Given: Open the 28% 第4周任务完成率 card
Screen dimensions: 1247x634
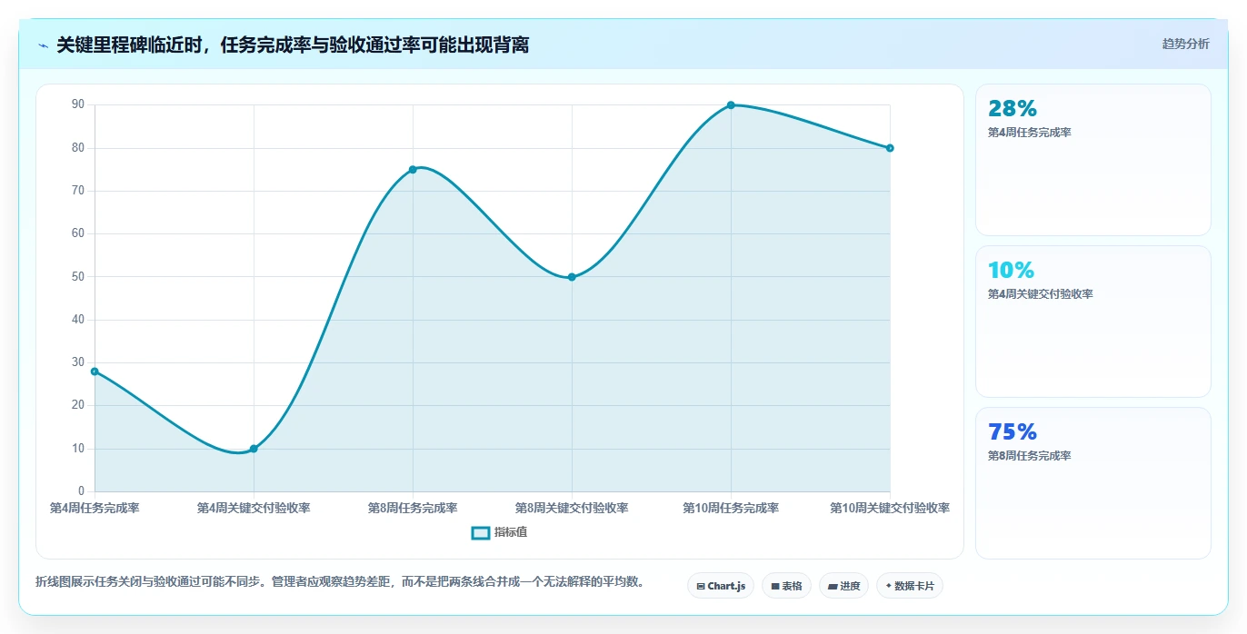Looking at the screenshot, I should 1092,160.
